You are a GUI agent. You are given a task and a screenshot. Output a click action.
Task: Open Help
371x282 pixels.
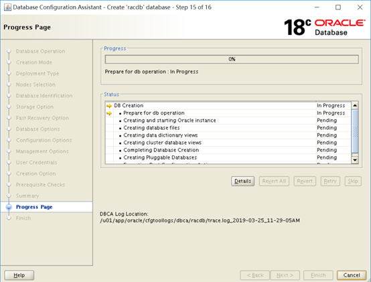pos(19,275)
